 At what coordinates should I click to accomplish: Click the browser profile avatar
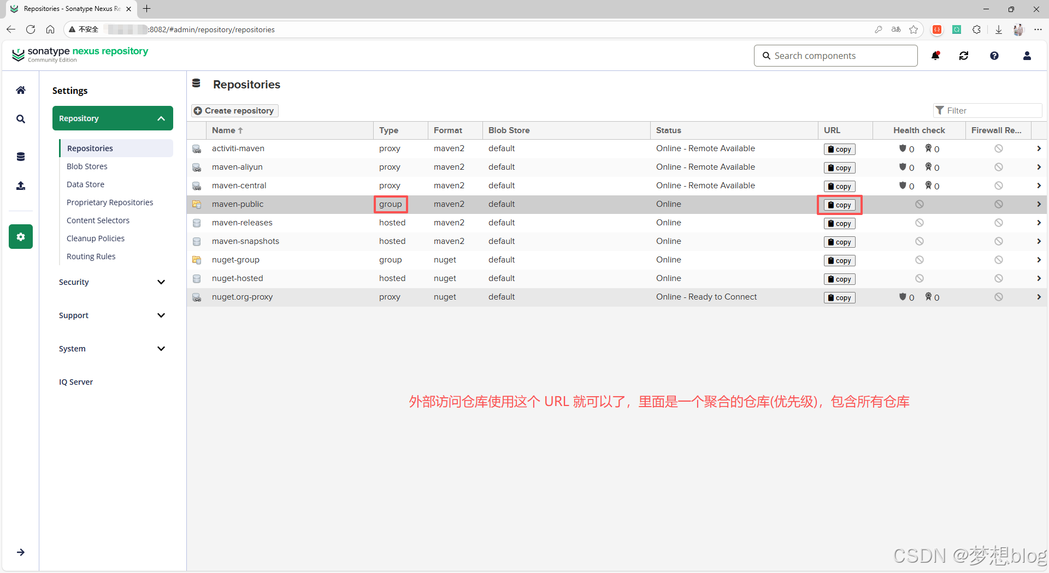pos(1018,29)
